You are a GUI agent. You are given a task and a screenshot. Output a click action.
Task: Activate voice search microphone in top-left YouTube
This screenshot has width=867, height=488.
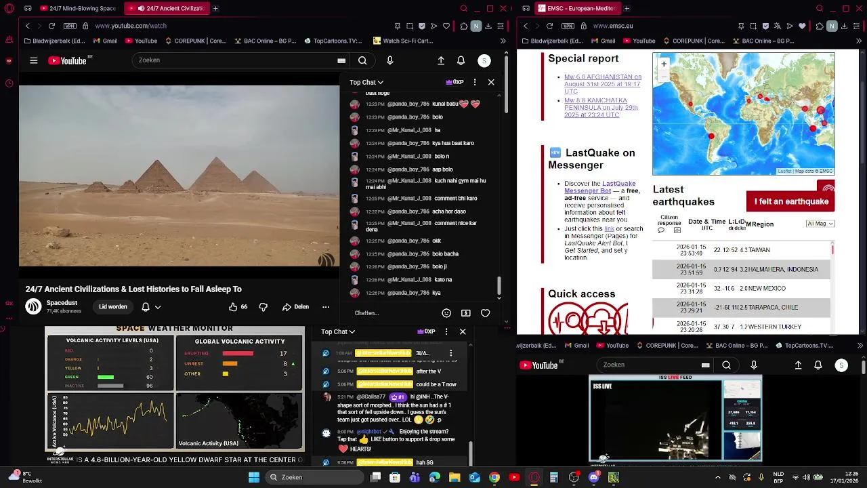[x=389, y=60]
